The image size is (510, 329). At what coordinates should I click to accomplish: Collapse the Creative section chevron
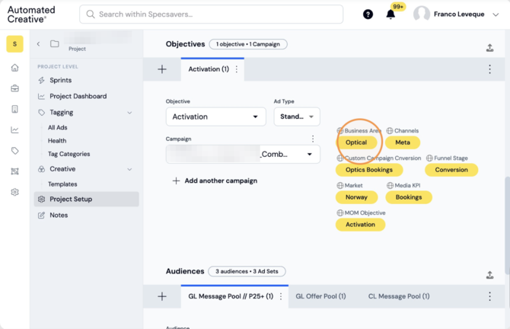[x=129, y=169]
